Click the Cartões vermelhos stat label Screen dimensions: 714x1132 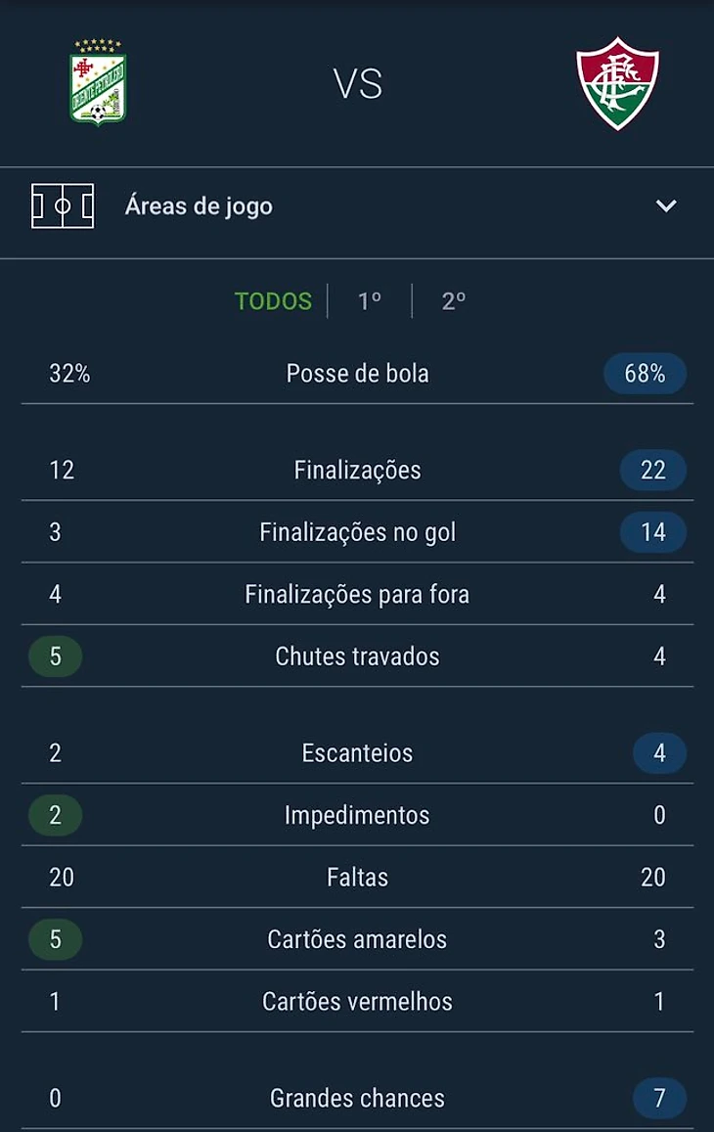pyautogui.click(x=357, y=1002)
